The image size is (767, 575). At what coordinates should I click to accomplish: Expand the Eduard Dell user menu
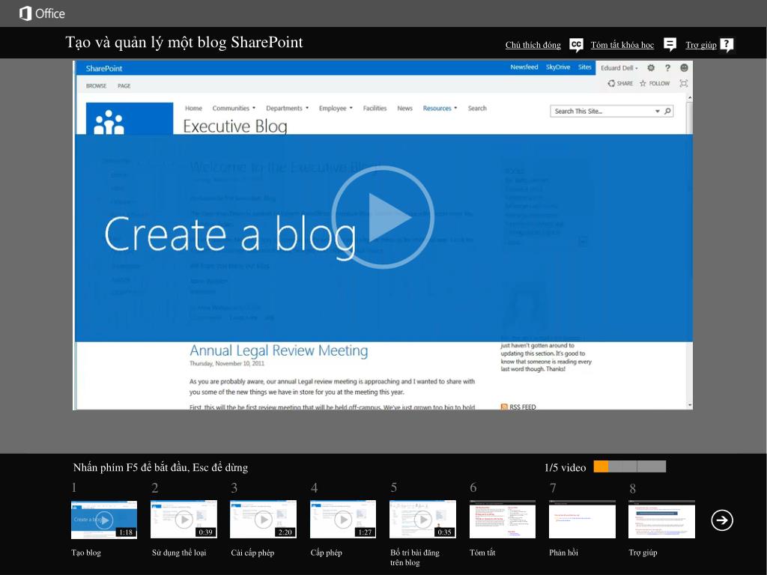619,68
